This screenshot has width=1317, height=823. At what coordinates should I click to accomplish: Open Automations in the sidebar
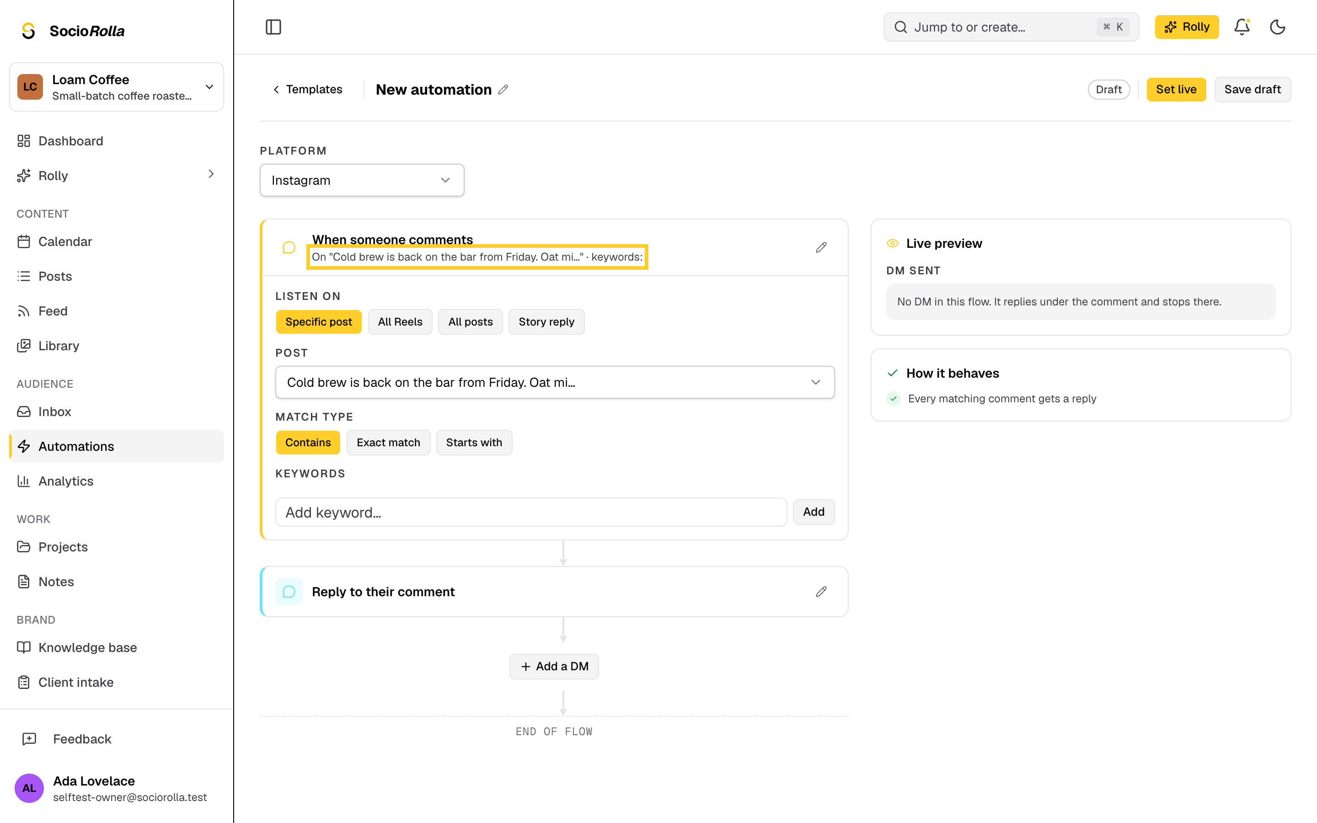(117, 446)
